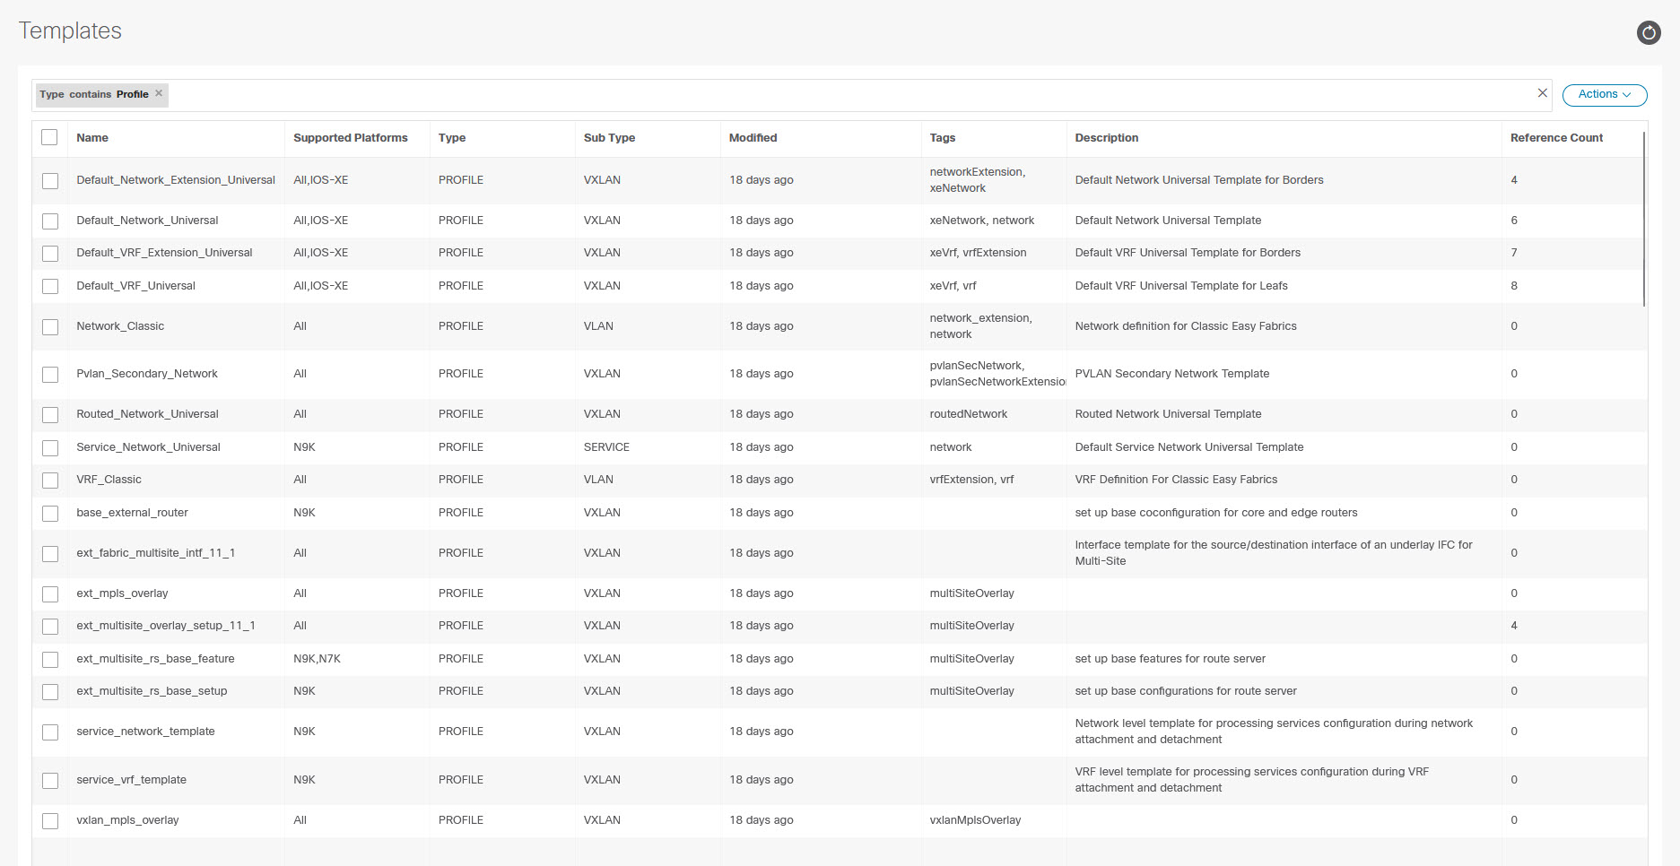1680x866 pixels.
Task: Click the Description column header
Action: tap(1107, 138)
